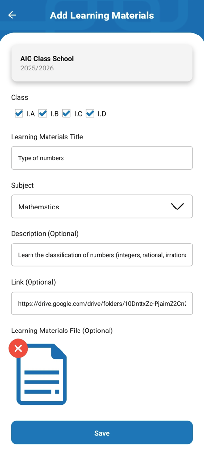The image size is (204, 453).
Task: Tap the AIO Class School card
Action: tap(102, 63)
